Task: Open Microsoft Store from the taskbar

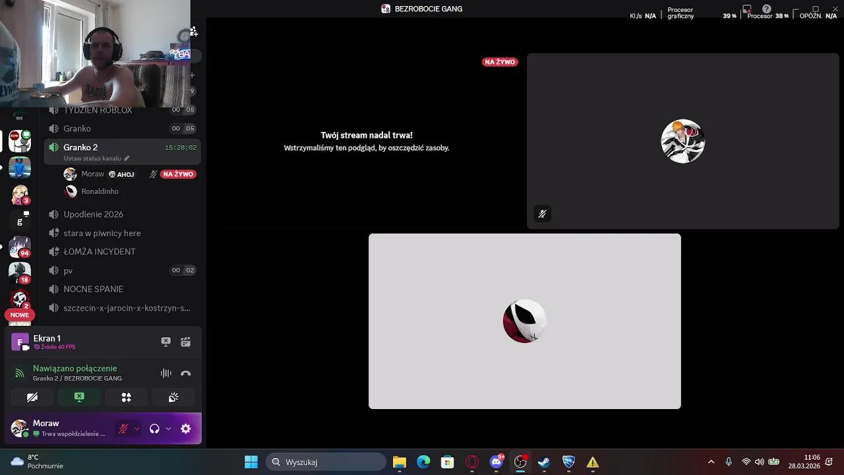Action: click(448, 462)
